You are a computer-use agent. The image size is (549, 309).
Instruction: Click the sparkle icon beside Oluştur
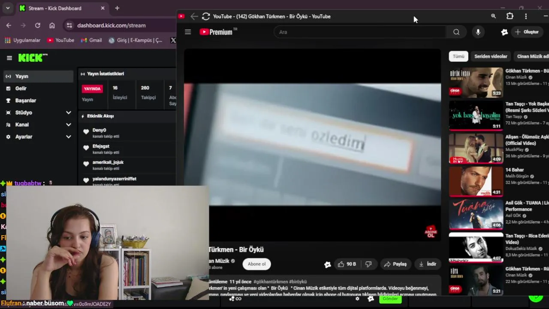click(504, 32)
